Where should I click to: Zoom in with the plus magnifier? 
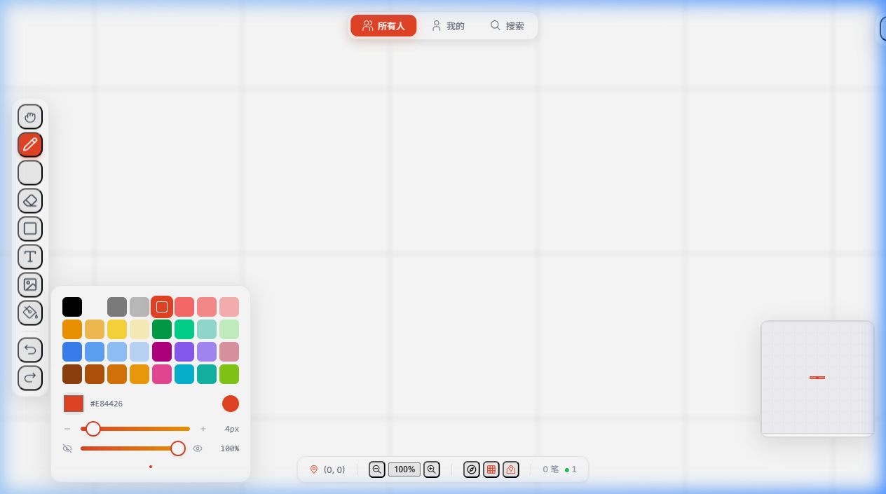coord(432,469)
